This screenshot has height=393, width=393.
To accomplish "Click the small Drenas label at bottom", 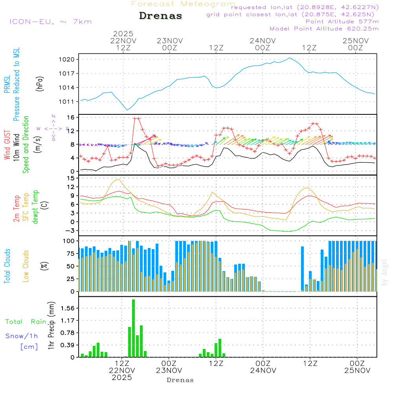I will (x=180, y=380).
